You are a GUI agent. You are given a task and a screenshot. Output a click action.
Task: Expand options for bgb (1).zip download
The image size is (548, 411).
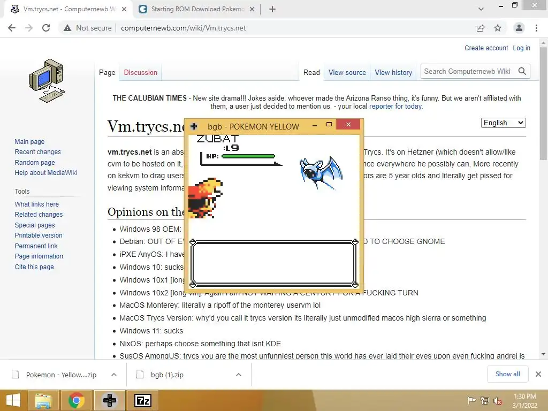coord(239,375)
